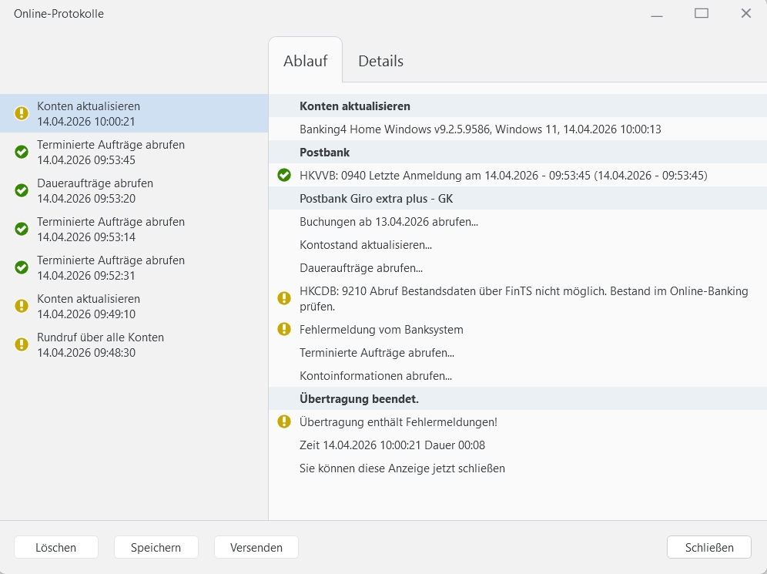Click warning icon next to Rundruf über alle Konten

pos(22,344)
